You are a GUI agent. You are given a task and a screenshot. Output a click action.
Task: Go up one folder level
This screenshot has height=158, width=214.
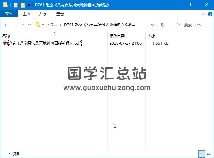point(30,25)
